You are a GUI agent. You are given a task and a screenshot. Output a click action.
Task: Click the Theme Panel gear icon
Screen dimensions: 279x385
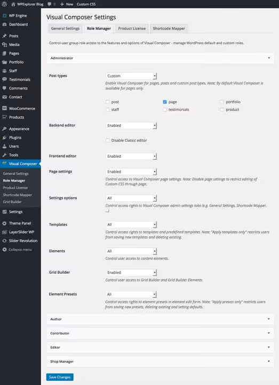[x=4, y=223]
